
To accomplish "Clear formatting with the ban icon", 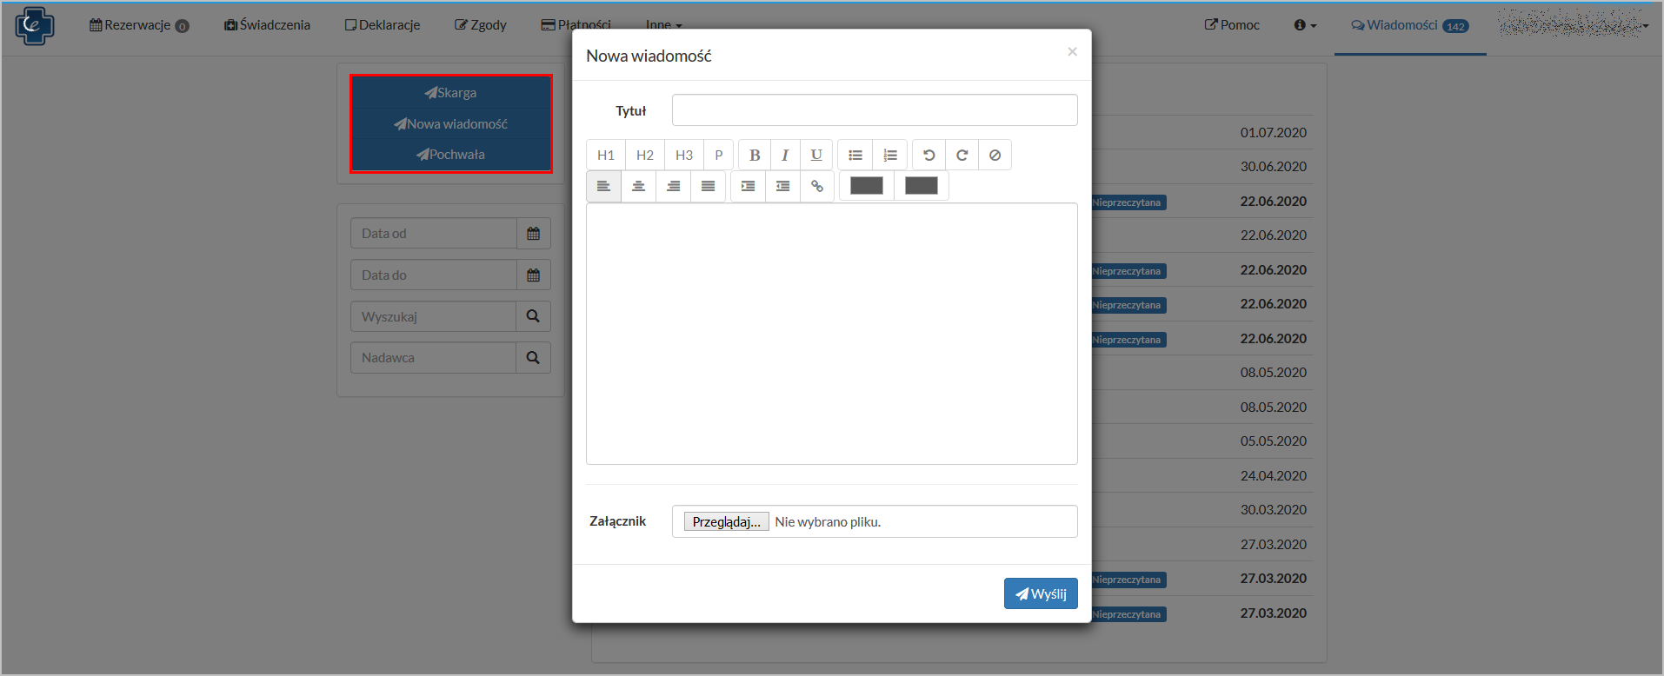I will 995,156.
